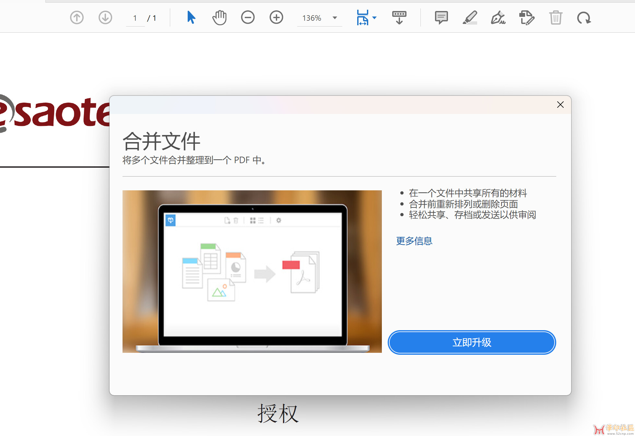
Task: Open the fit-to-width page display icon
Action: 362,17
